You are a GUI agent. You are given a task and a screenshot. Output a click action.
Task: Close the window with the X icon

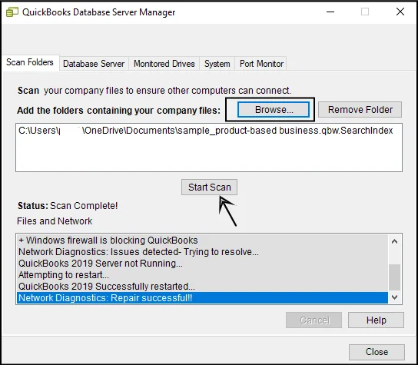[400, 12]
